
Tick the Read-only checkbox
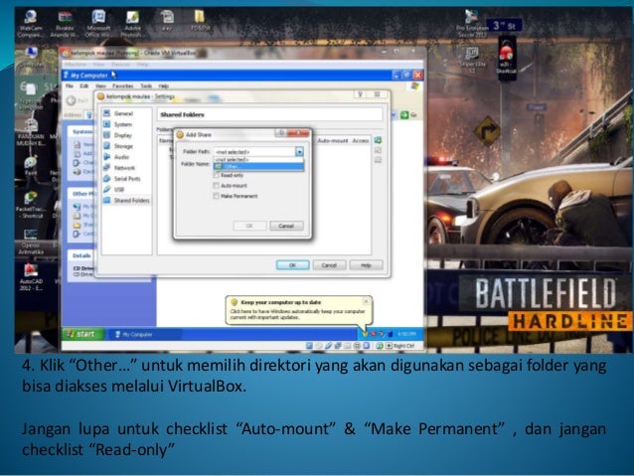point(217,175)
